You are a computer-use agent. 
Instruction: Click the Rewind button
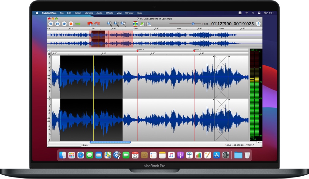pyautogui.click(x=51, y=24)
